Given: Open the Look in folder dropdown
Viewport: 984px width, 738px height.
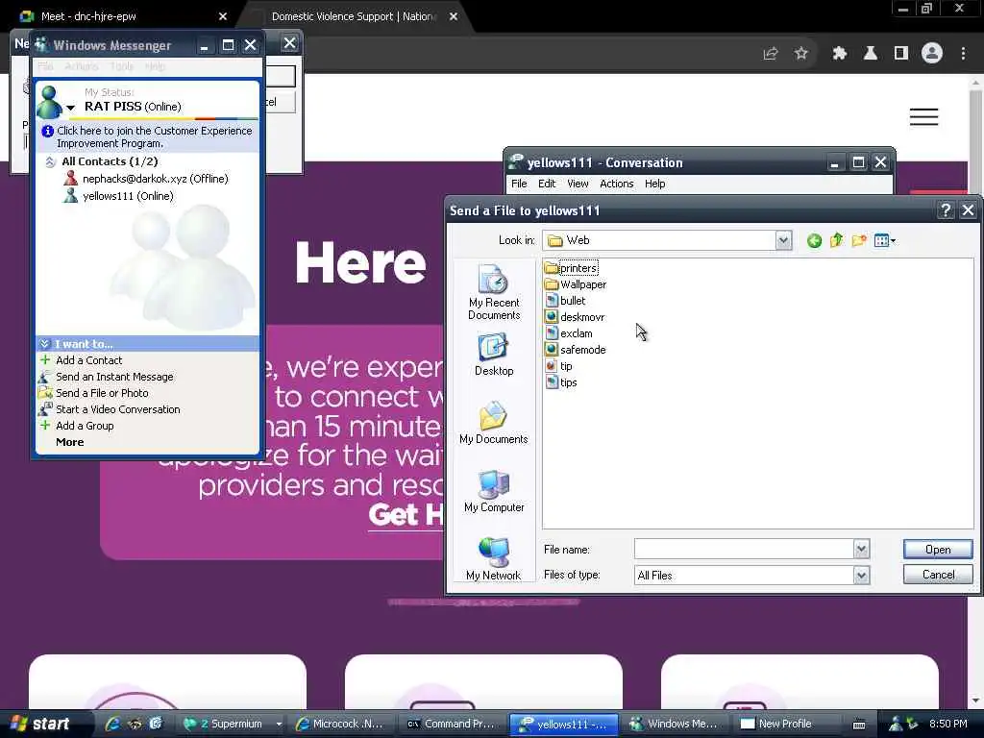Looking at the screenshot, I should click(x=783, y=240).
